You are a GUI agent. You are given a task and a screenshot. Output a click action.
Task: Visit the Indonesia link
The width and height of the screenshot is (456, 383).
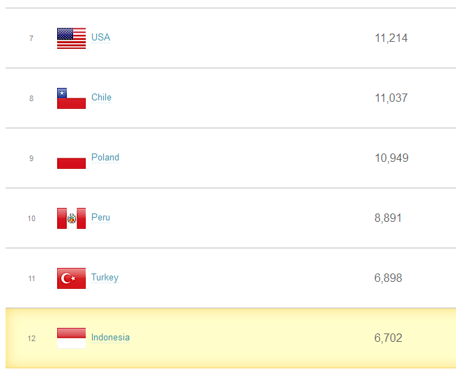110,338
